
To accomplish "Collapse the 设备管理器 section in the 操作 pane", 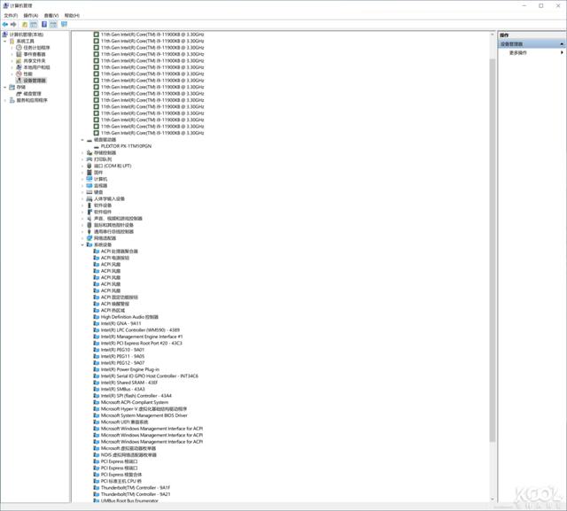I will coord(562,43).
